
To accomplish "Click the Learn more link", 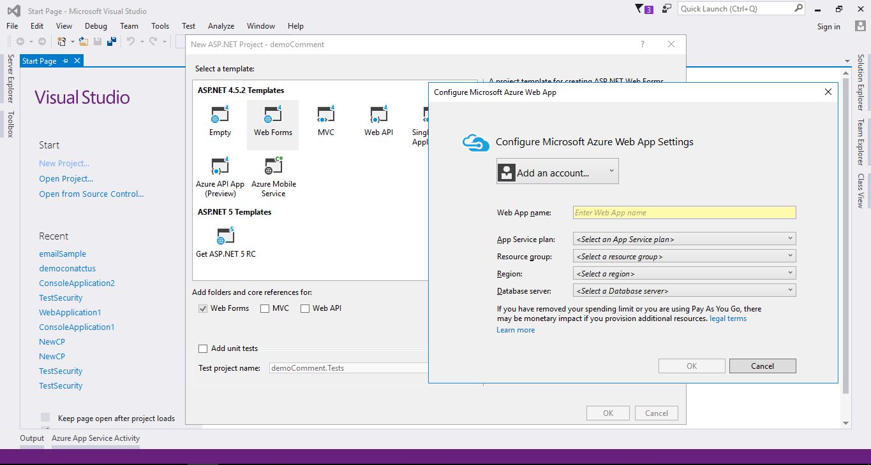I will tap(516, 330).
